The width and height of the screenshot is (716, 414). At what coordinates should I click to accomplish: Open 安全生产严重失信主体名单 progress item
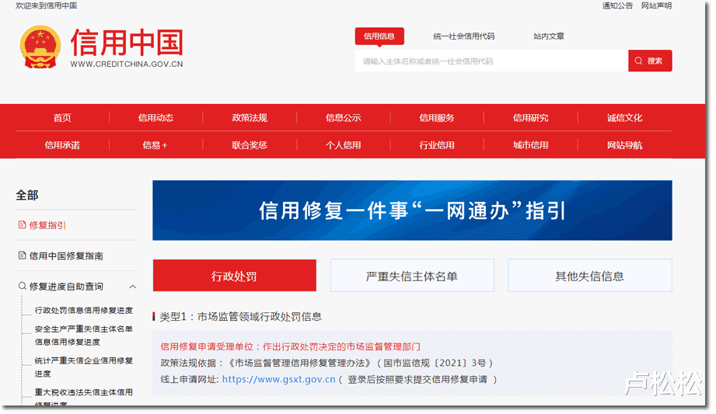pyautogui.click(x=83, y=335)
